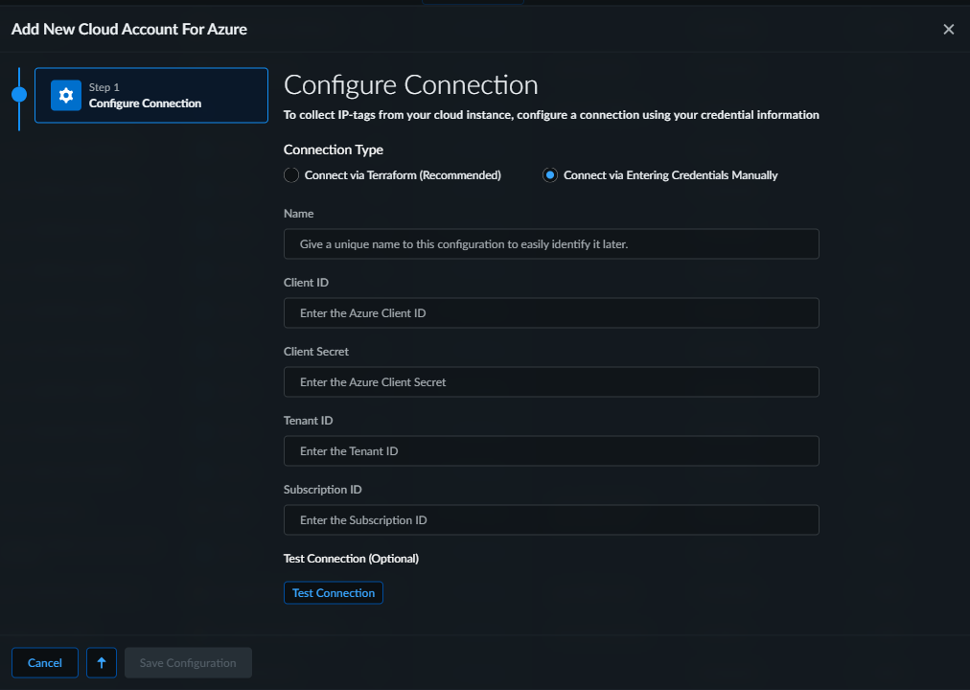Screen dimensions: 970x690
Task: Close the Add New Cloud Account dialog
Action: click(x=948, y=30)
